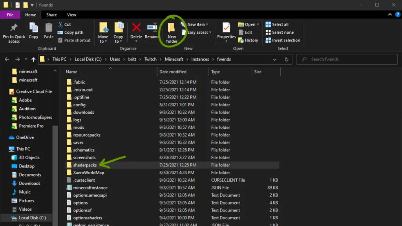Expand the Easy access dropdown

point(199,33)
